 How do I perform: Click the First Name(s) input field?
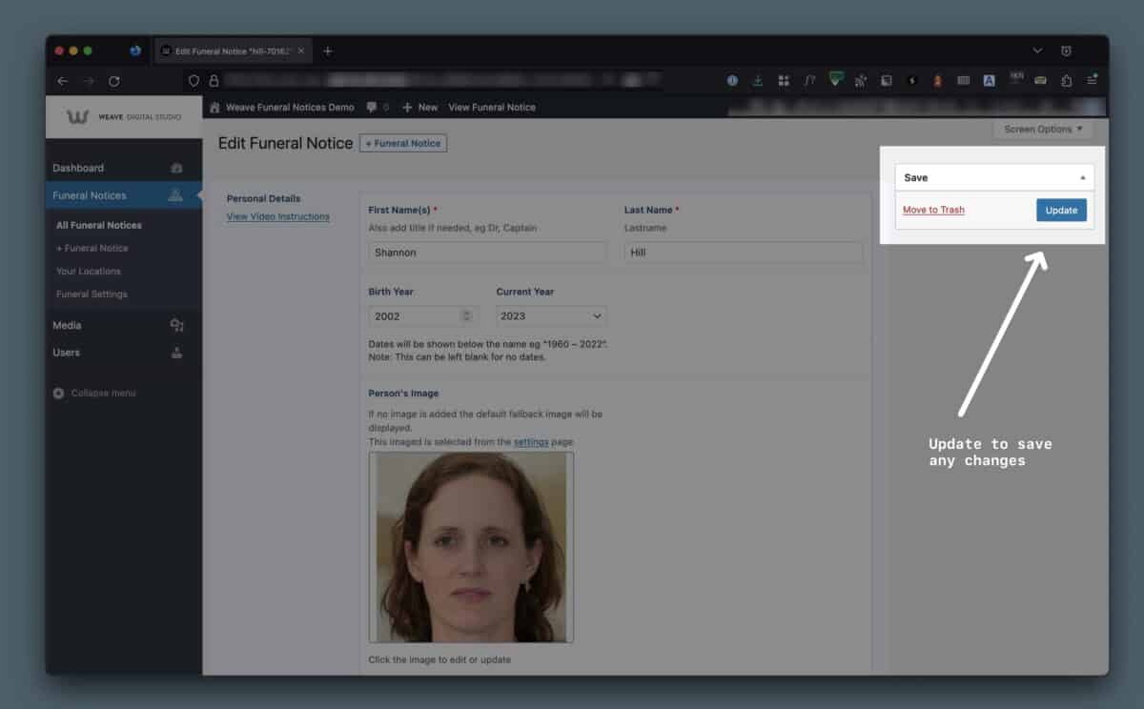486,253
